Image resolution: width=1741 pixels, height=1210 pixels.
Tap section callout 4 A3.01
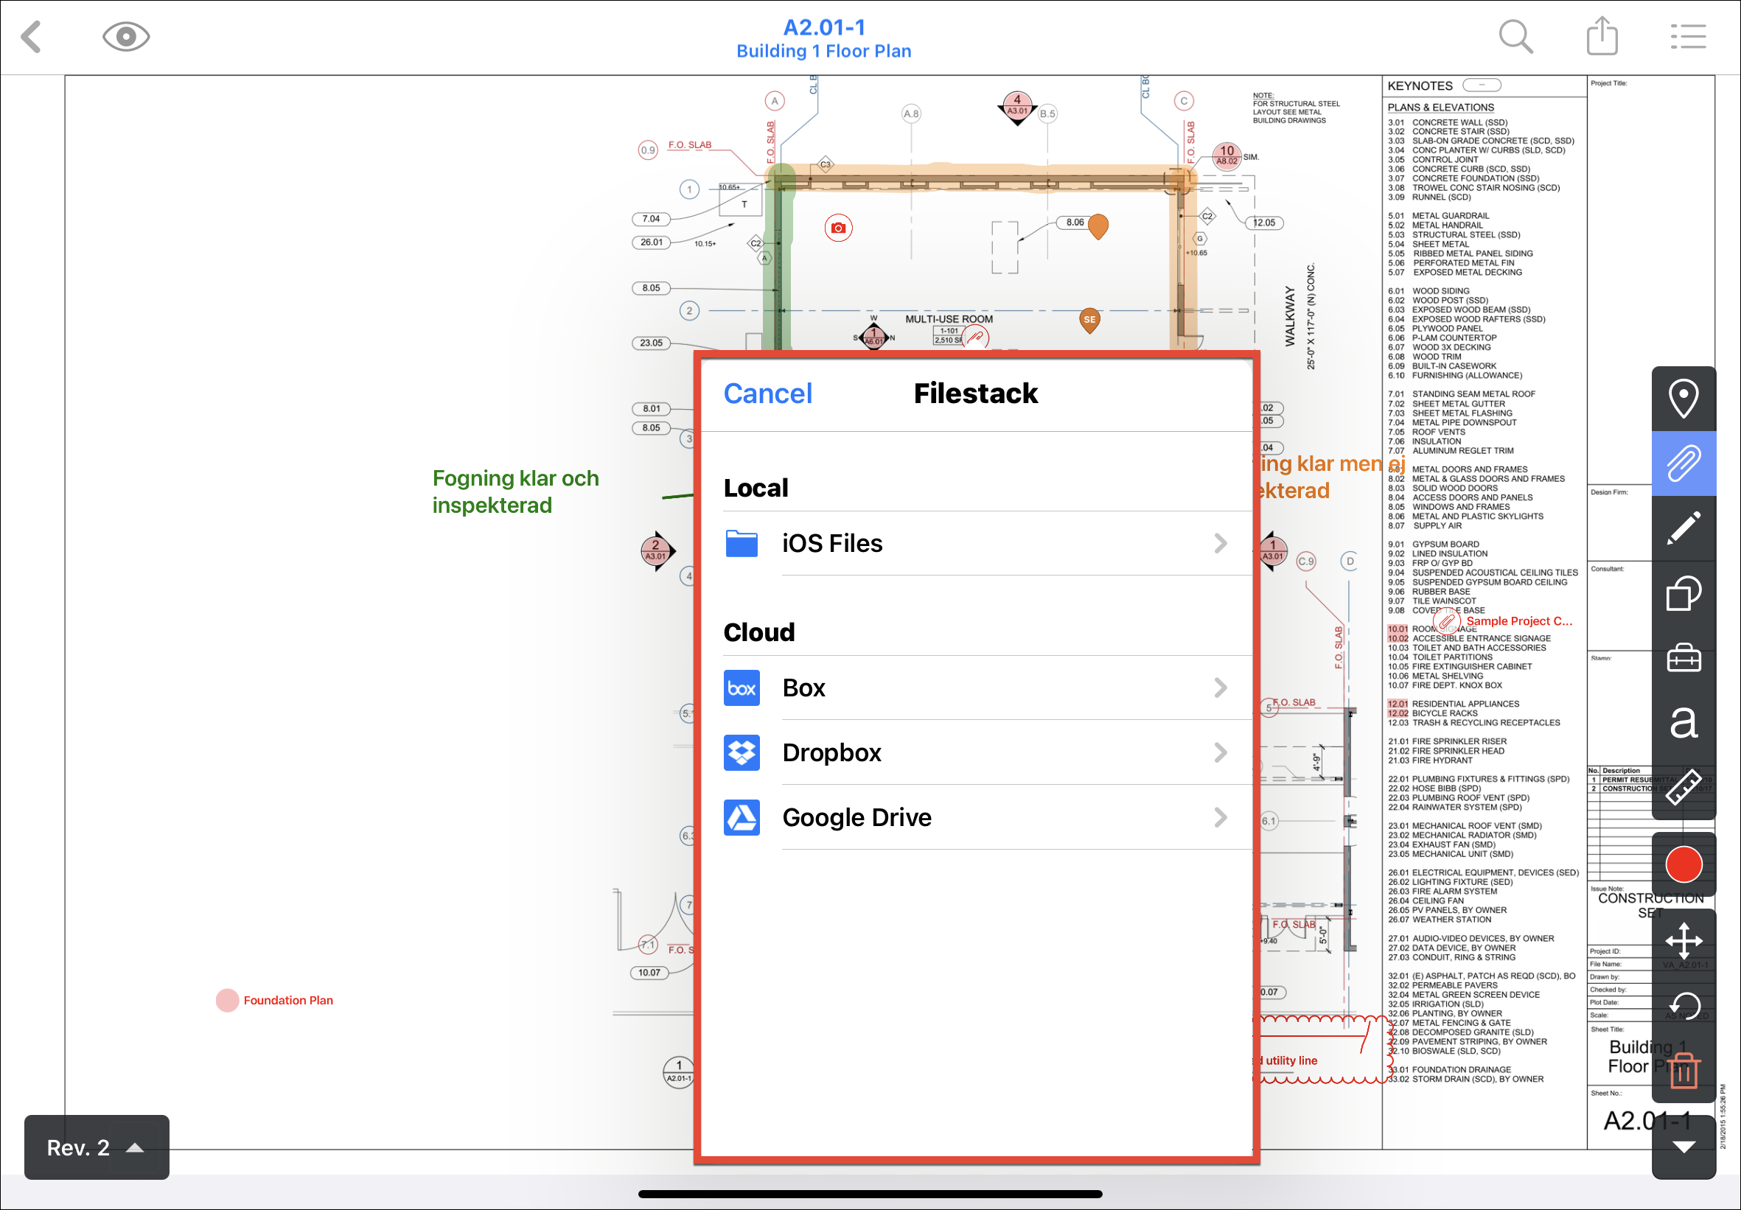1017,108
